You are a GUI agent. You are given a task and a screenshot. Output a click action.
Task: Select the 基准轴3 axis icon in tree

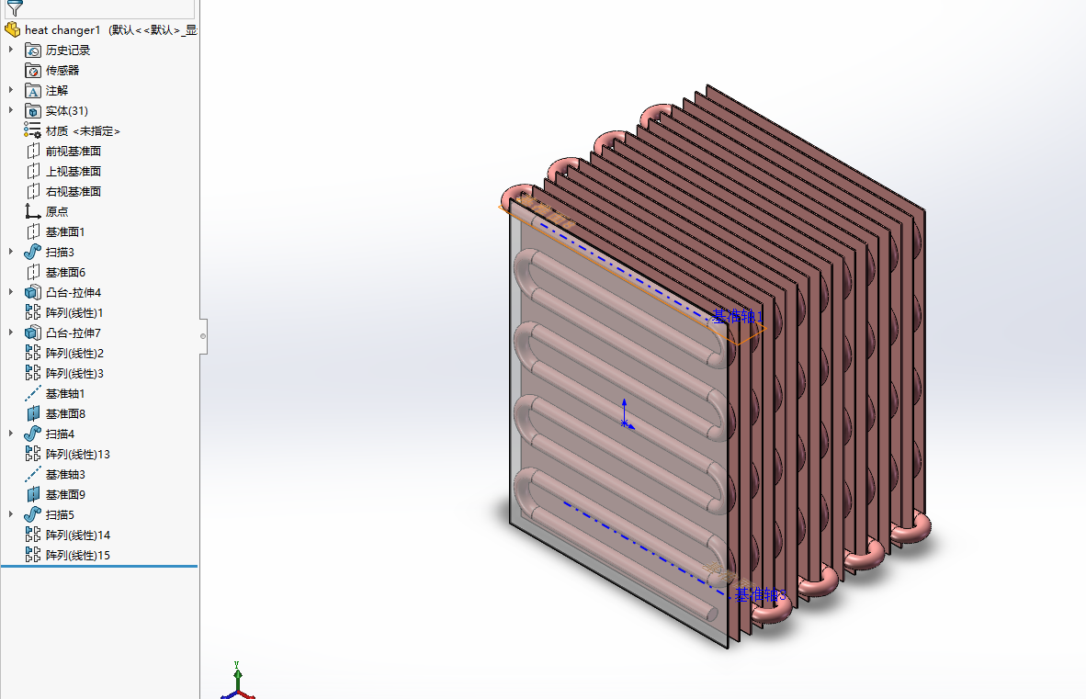[32, 474]
